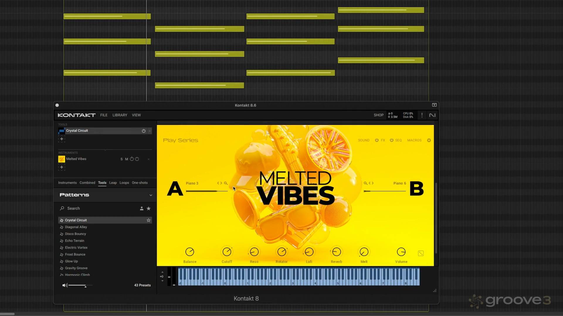Screen dimensions: 563x316
Task: Filter patterns by favorites star
Action: click(149, 209)
